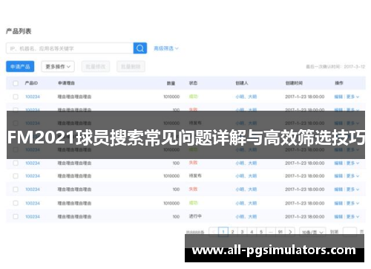Go to the next page with the right arrow
The width and height of the screenshot is (371, 269).
[x=290, y=232]
